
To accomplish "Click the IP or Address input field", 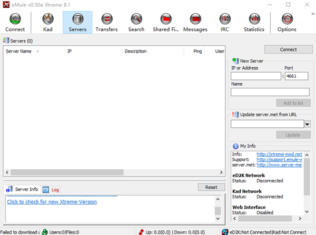I will coord(255,76).
